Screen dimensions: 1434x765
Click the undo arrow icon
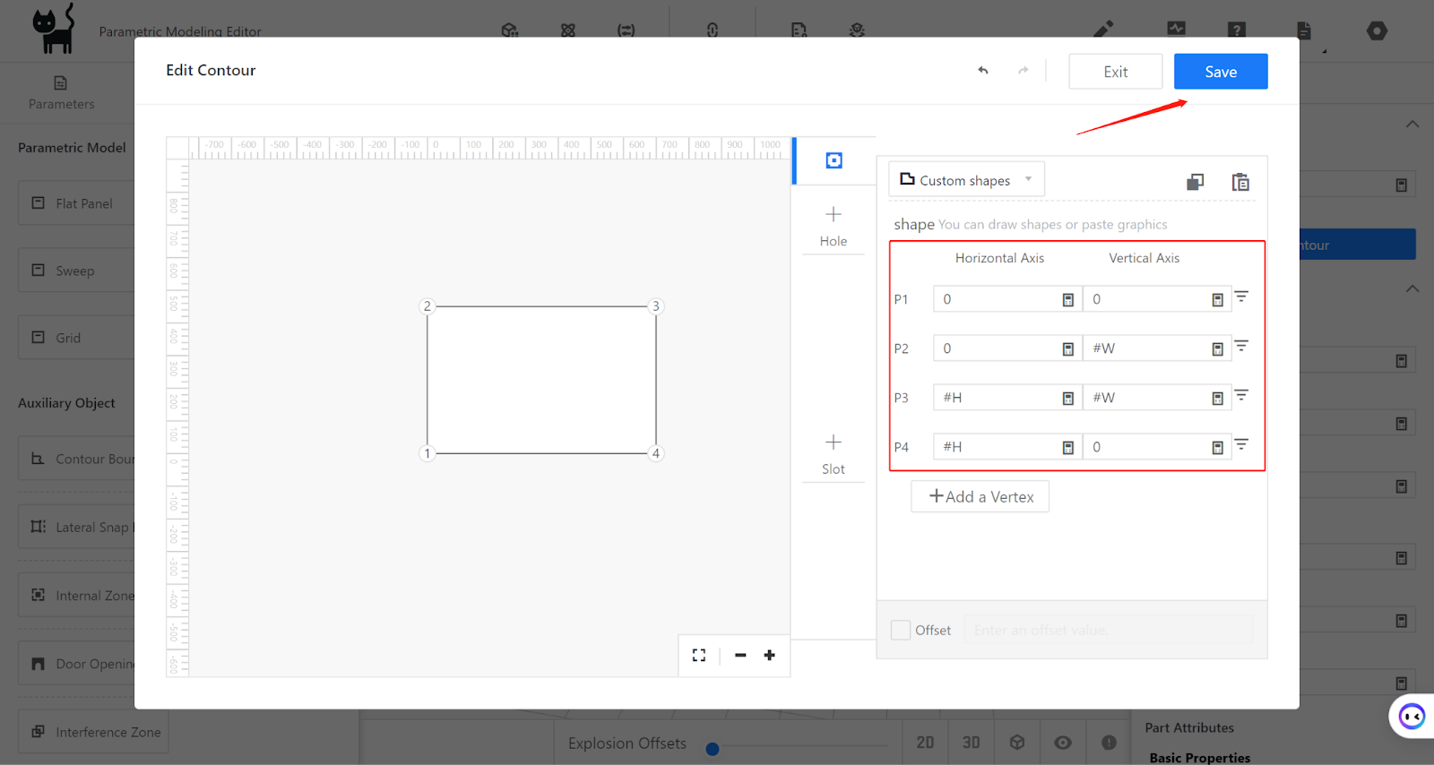click(x=983, y=71)
